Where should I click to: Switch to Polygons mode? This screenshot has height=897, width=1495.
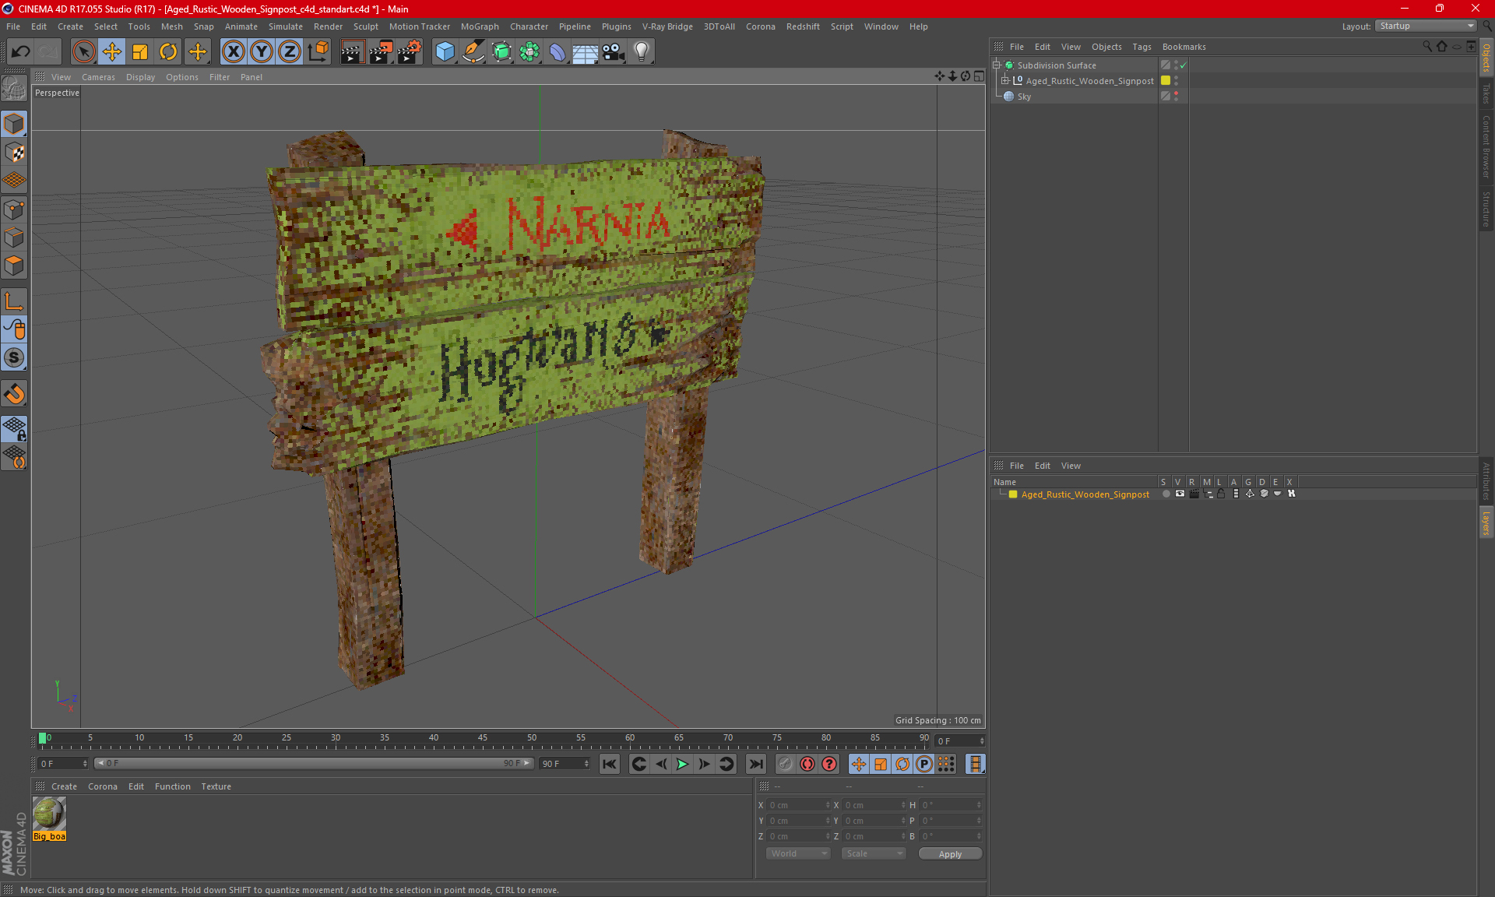coord(14,266)
